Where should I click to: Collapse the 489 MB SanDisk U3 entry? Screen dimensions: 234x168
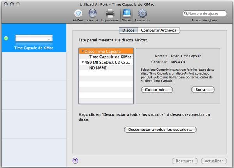click(83, 62)
